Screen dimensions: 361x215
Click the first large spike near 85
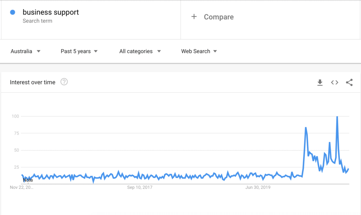(306, 128)
